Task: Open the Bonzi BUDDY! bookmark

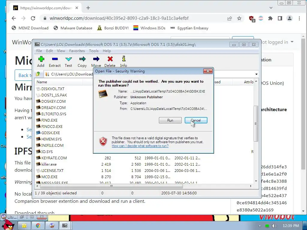Action: (x=113, y=28)
